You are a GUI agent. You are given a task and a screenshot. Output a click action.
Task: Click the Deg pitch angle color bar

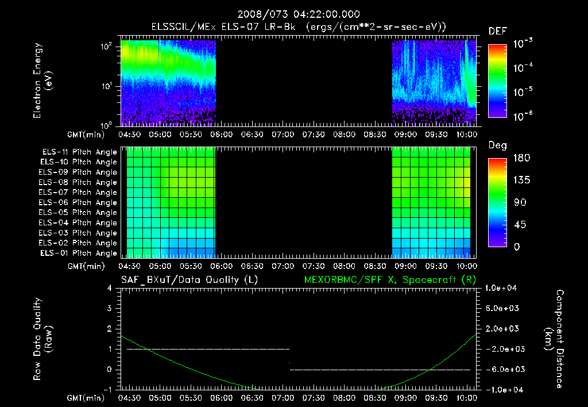(x=497, y=202)
